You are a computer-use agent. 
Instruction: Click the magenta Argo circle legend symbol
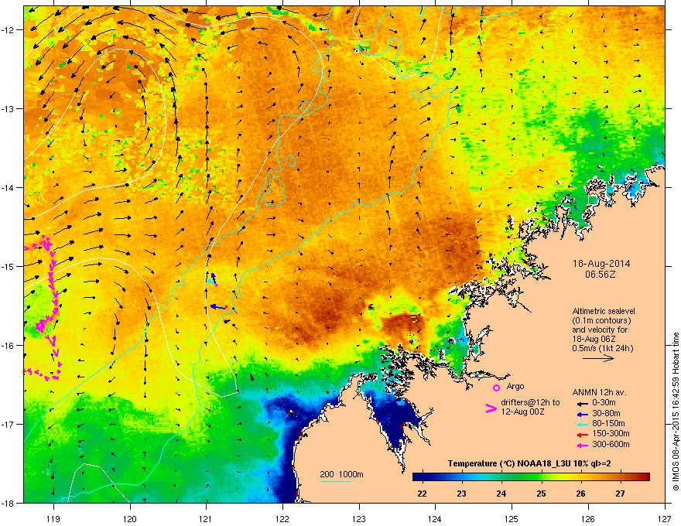496,388
